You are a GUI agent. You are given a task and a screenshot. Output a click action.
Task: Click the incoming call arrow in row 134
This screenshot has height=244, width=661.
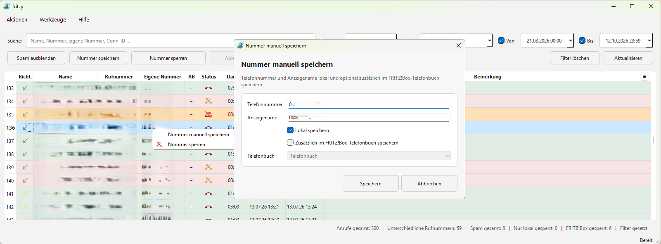[25, 101]
